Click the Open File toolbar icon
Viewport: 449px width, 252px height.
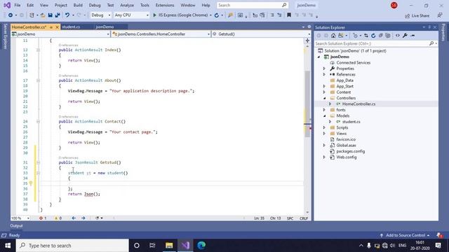(x=43, y=15)
